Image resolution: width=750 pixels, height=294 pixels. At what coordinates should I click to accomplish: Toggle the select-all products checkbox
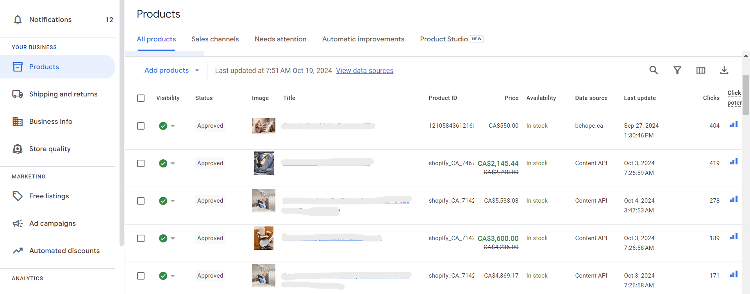141,98
